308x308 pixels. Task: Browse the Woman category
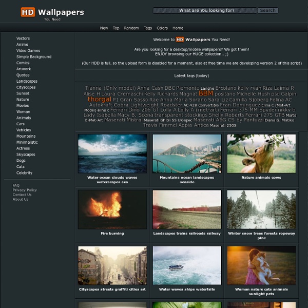coord(23,111)
